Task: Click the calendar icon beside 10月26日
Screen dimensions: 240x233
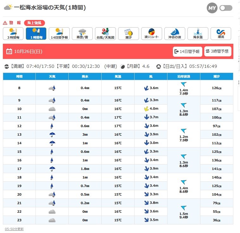Action: [9, 51]
